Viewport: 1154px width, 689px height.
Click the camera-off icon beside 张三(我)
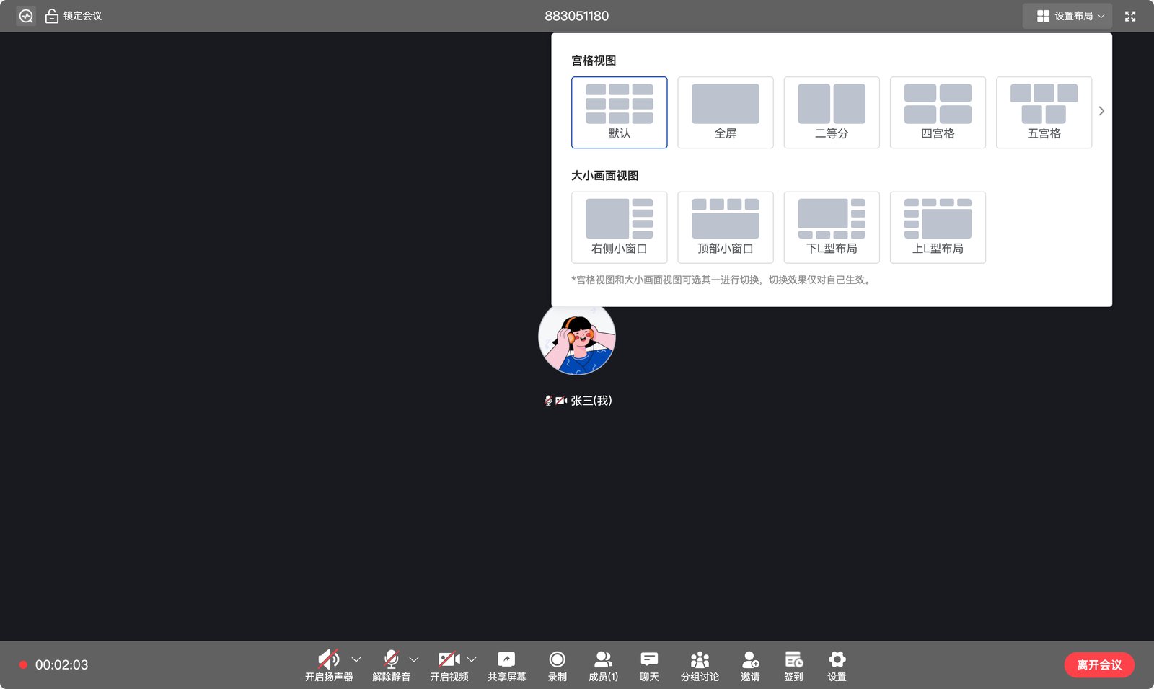(x=561, y=401)
